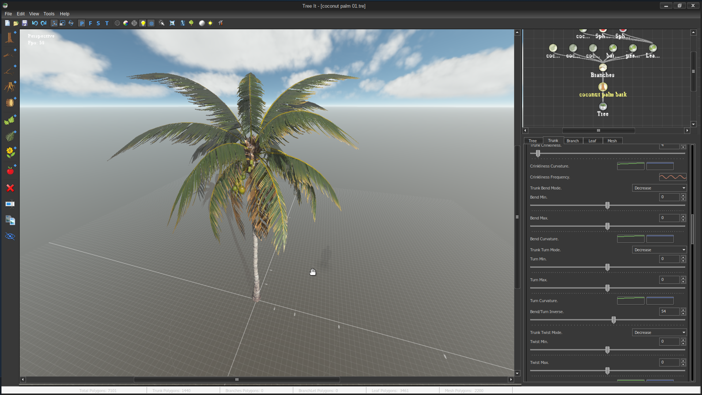Image resolution: width=702 pixels, height=395 pixels.
Task: Click the Crinkliness Frequency curve button
Action: (x=672, y=177)
